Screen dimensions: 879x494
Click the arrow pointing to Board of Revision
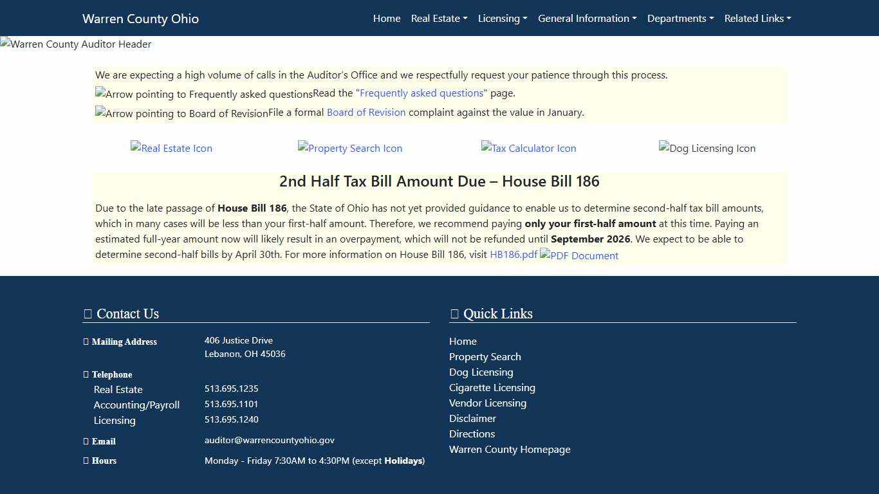coord(181,113)
